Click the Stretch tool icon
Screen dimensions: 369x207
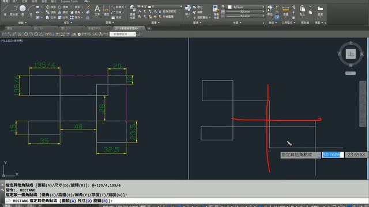coord(48,17)
